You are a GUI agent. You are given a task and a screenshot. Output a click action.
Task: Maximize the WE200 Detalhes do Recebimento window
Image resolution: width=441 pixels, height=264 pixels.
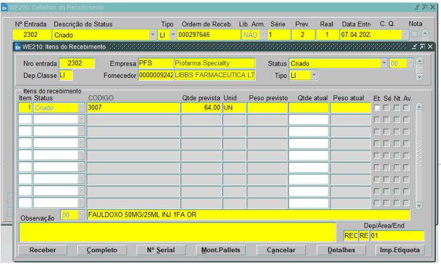click(425, 8)
